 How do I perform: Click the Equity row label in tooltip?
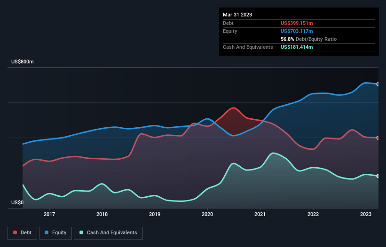pyautogui.click(x=230, y=31)
